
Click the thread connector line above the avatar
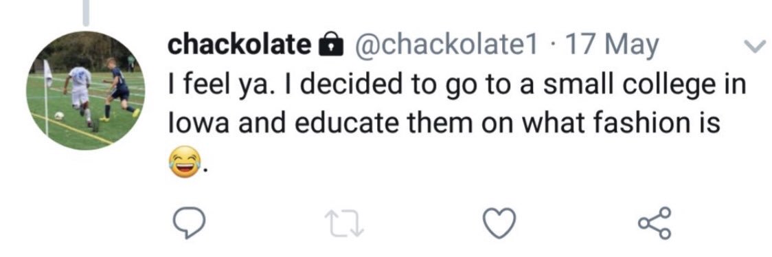click(86, 12)
